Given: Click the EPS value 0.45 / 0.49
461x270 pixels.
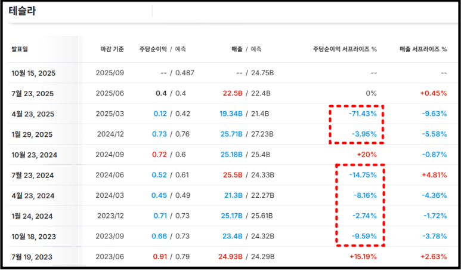Looking at the screenshot, I should point(171,195).
